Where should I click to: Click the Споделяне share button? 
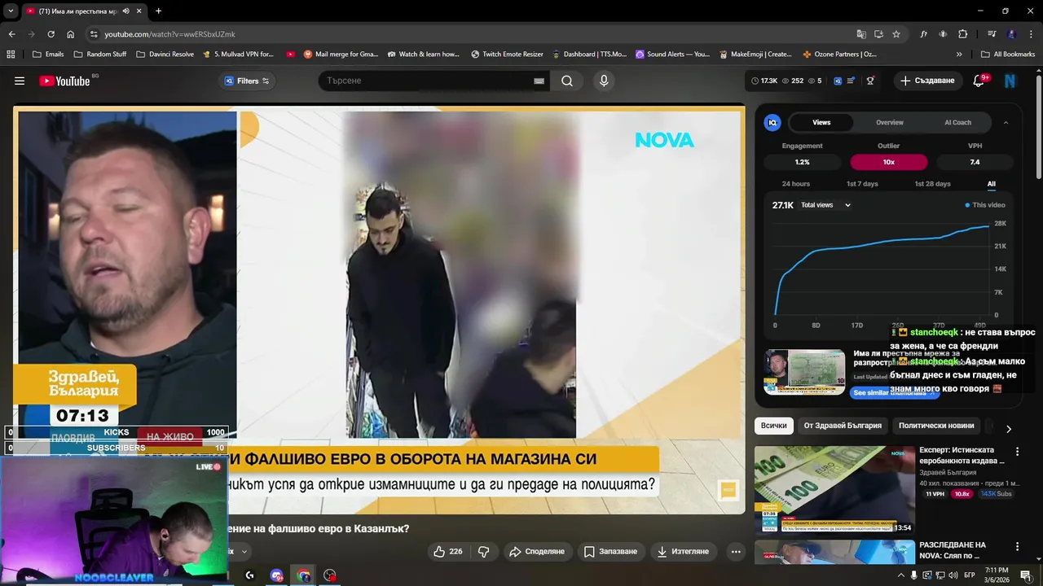pyautogui.click(x=537, y=551)
